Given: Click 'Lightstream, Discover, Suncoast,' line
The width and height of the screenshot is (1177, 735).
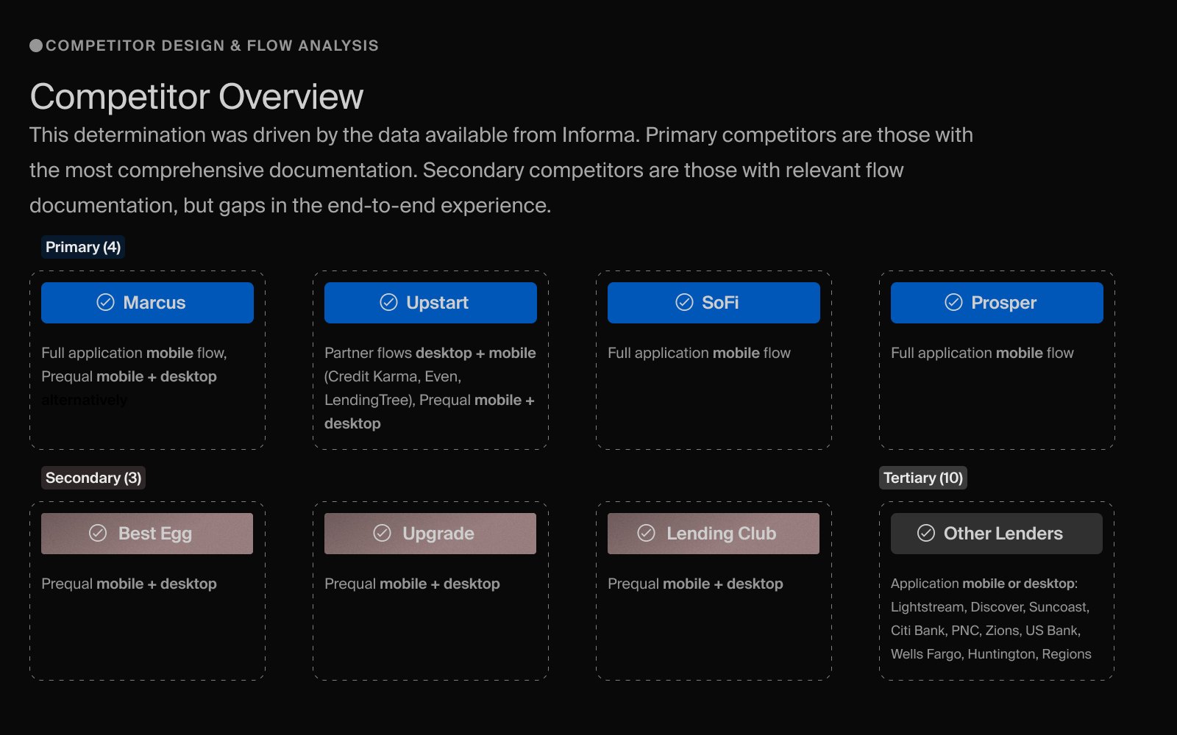Looking at the screenshot, I should coord(990,607).
